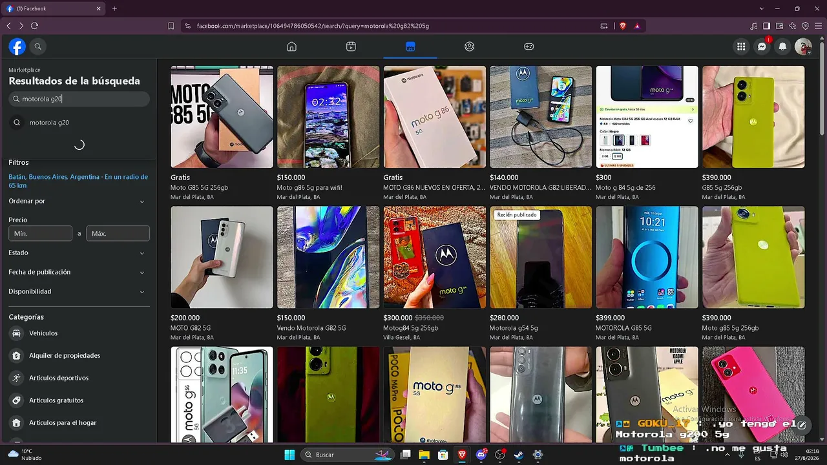This screenshot has width=827, height=465.
Task: Open the Video (Watch) tab icon
Action: pos(351,46)
